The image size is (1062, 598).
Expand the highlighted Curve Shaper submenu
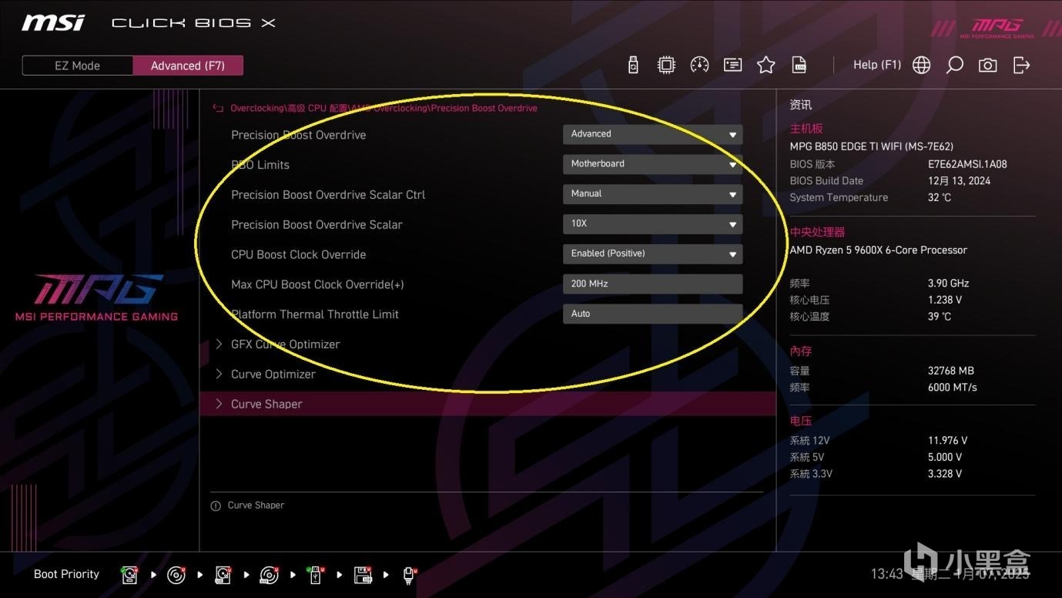pyautogui.click(x=487, y=404)
